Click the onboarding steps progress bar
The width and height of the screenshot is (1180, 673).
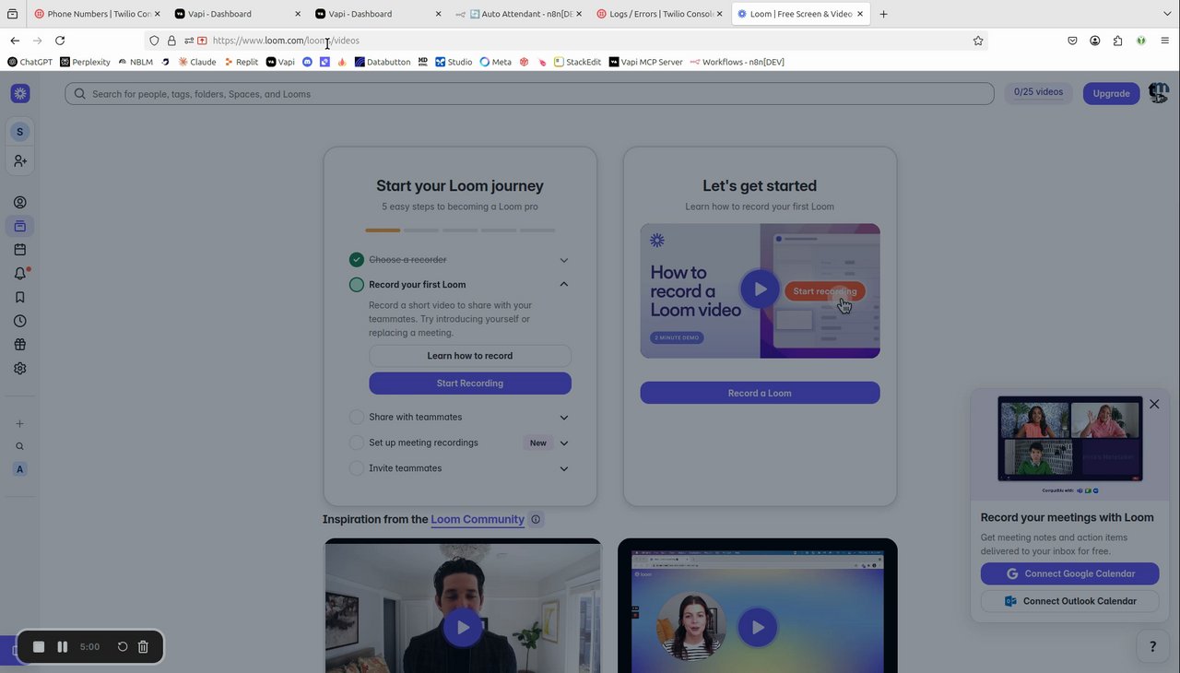click(x=460, y=230)
